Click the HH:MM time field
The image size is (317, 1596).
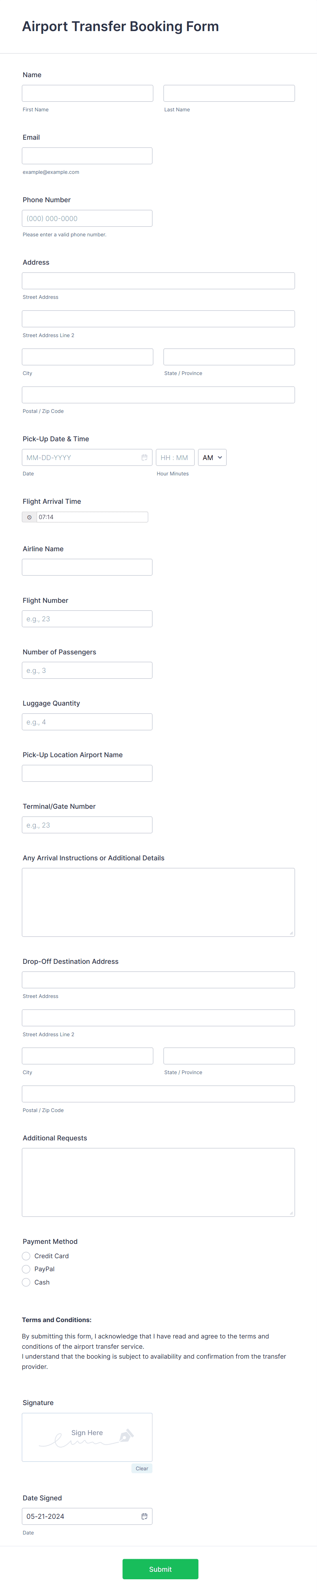[x=175, y=457]
